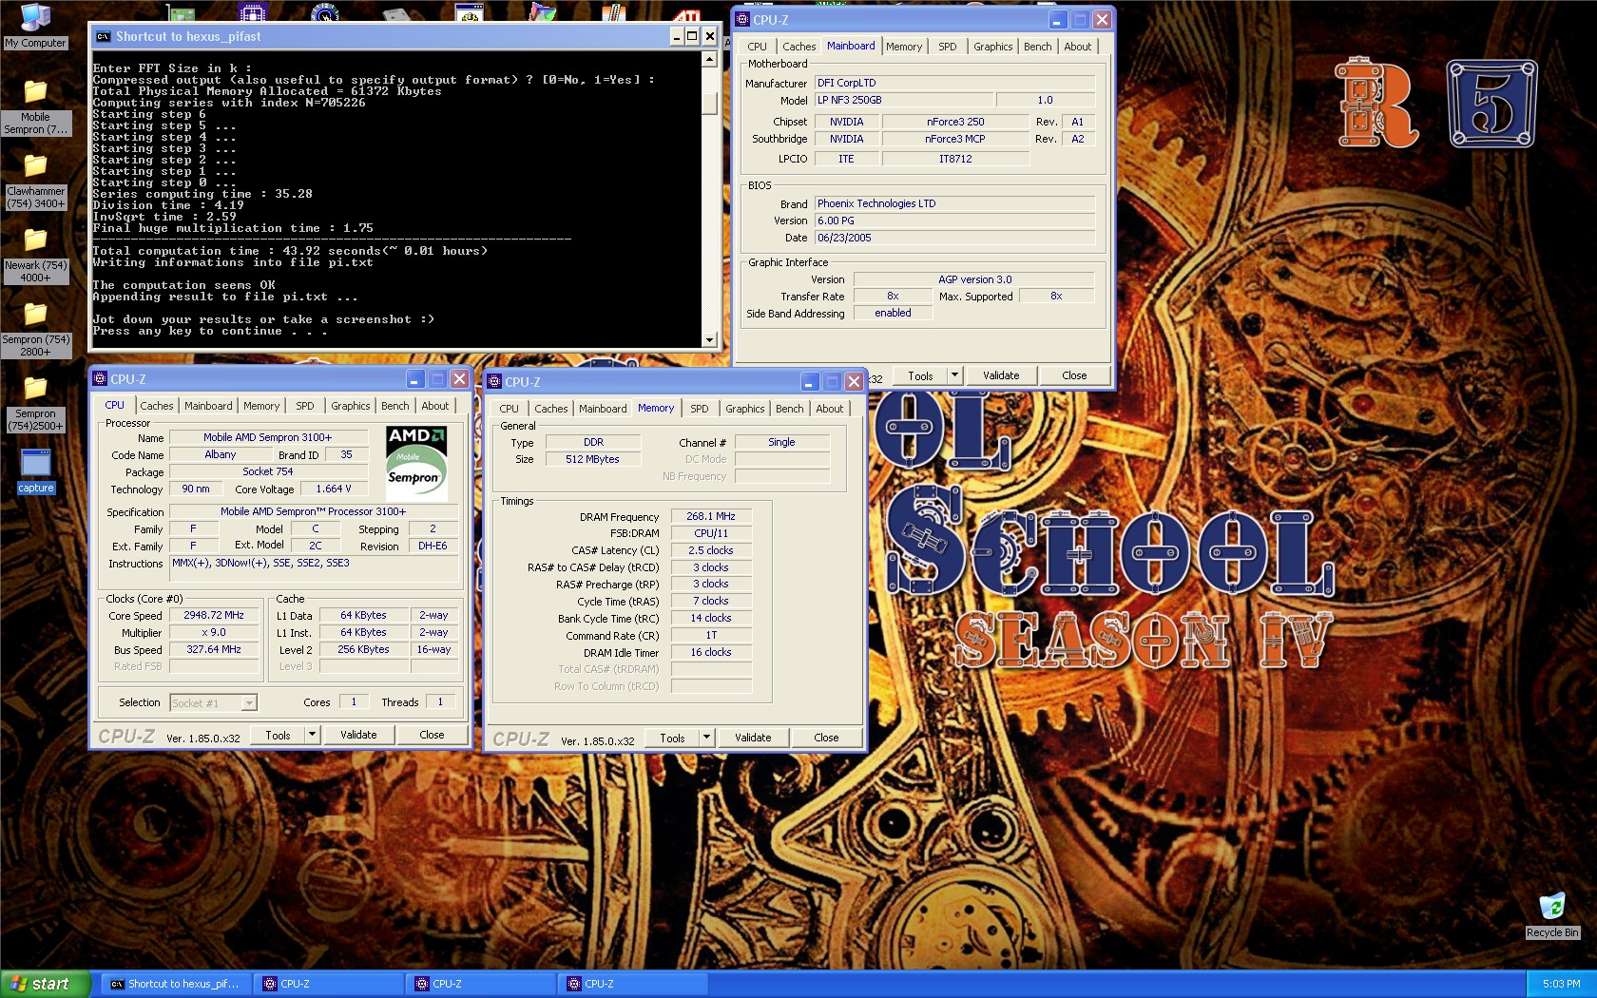1597x998 pixels.
Task: Open the CPU tab in the Mainboard window
Action: (758, 47)
